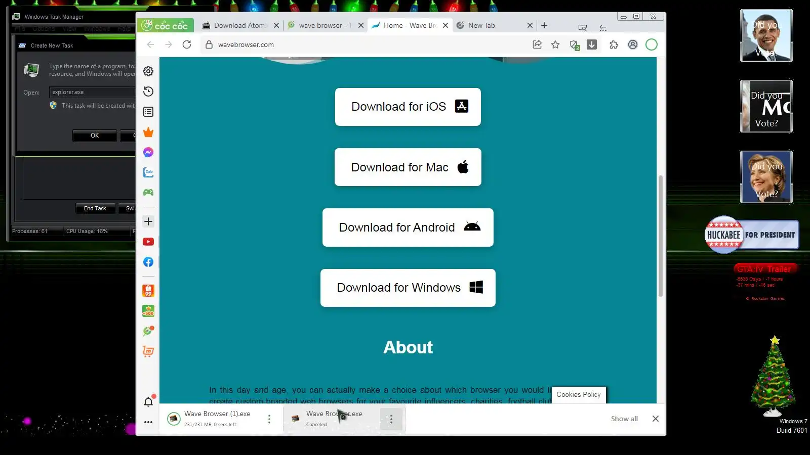Reload the wavebrowser.com page
Screen dimensions: 810x455
point(187,44)
